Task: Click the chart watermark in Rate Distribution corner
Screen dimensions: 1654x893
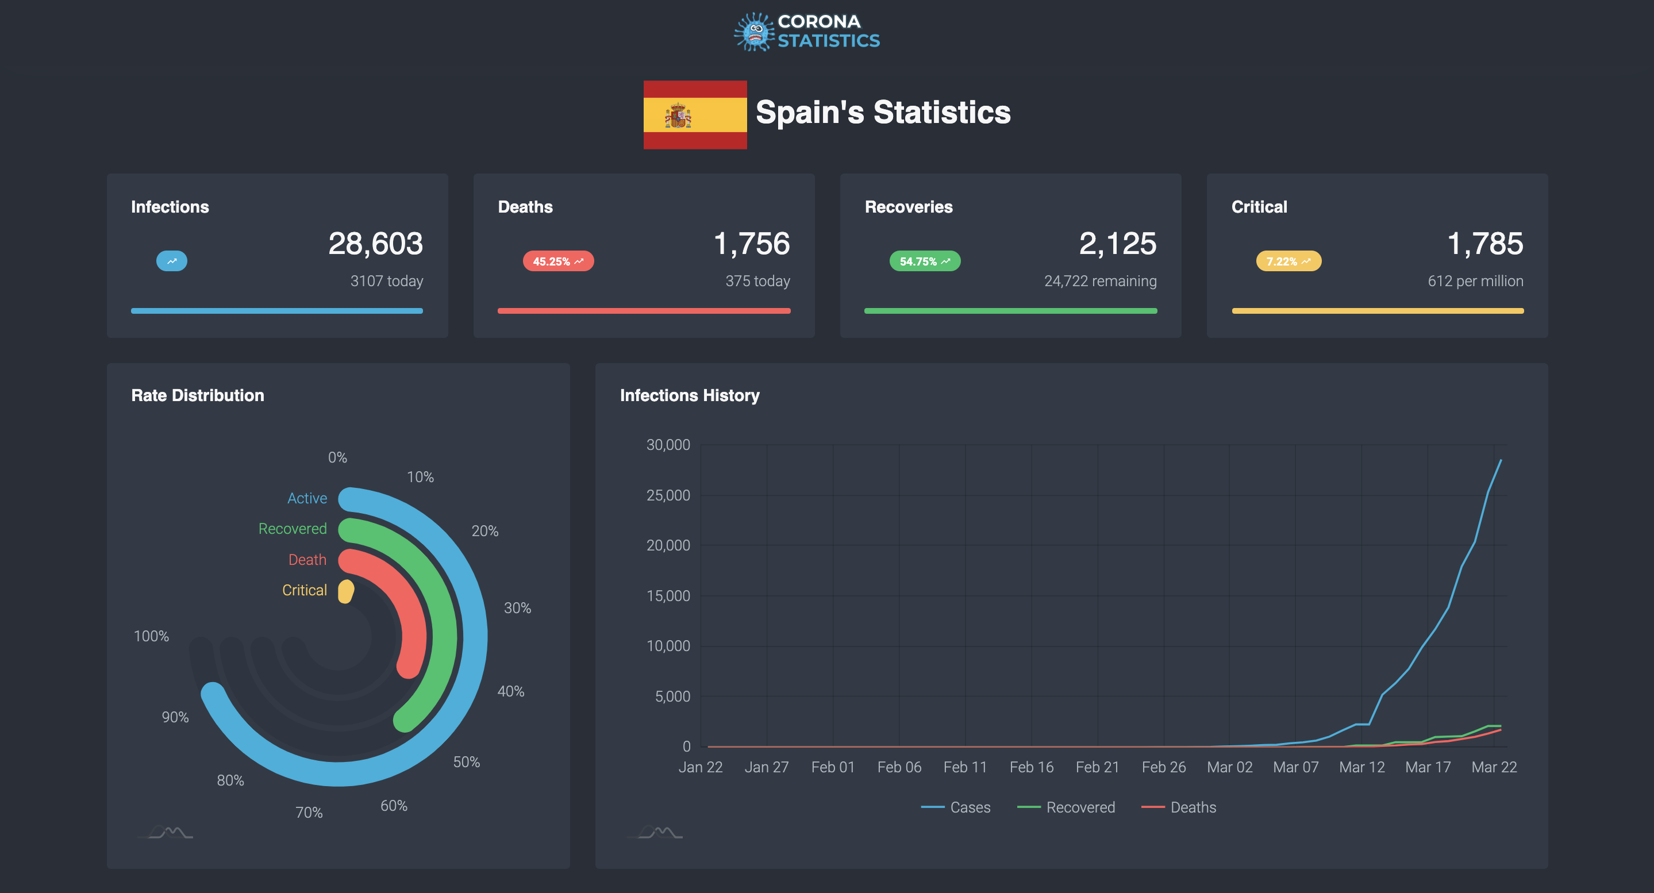Action: (164, 833)
